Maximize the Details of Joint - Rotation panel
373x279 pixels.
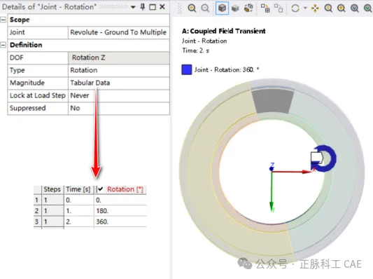click(x=153, y=7)
